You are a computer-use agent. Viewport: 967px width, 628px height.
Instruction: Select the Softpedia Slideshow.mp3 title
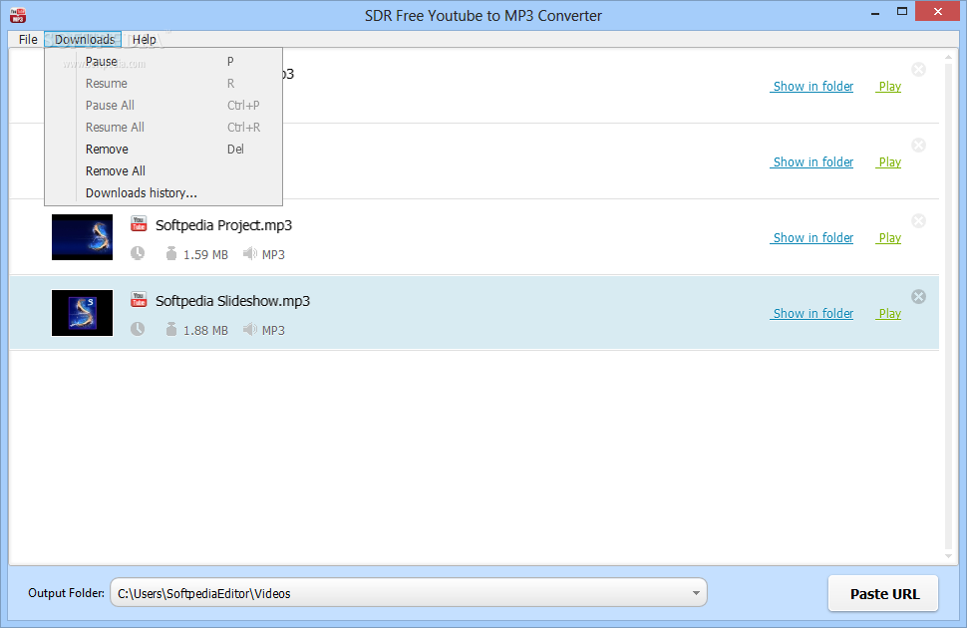[232, 302]
